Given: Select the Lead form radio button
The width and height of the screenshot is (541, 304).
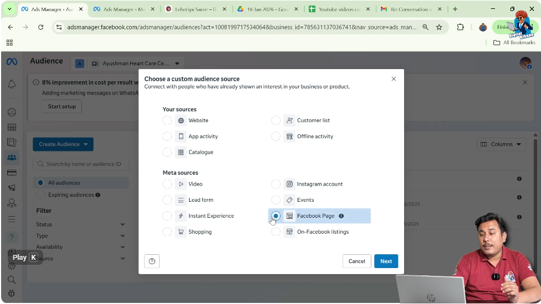Looking at the screenshot, I should pos(167,200).
